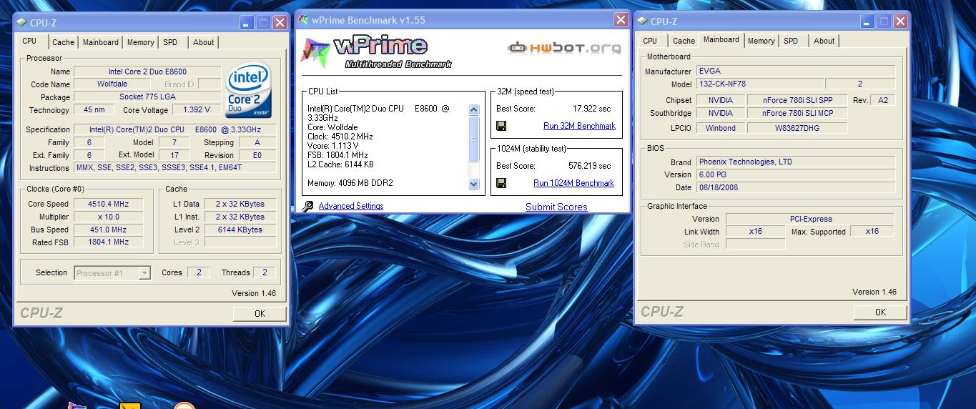Image resolution: width=976 pixels, height=409 pixels.
Task: Click the Southbridge value nForce 780i SLI MCP
Action: click(797, 113)
